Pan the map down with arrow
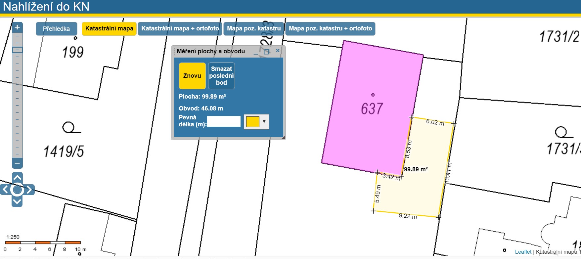This screenshot has width=581, height=259. coord(17,201)
